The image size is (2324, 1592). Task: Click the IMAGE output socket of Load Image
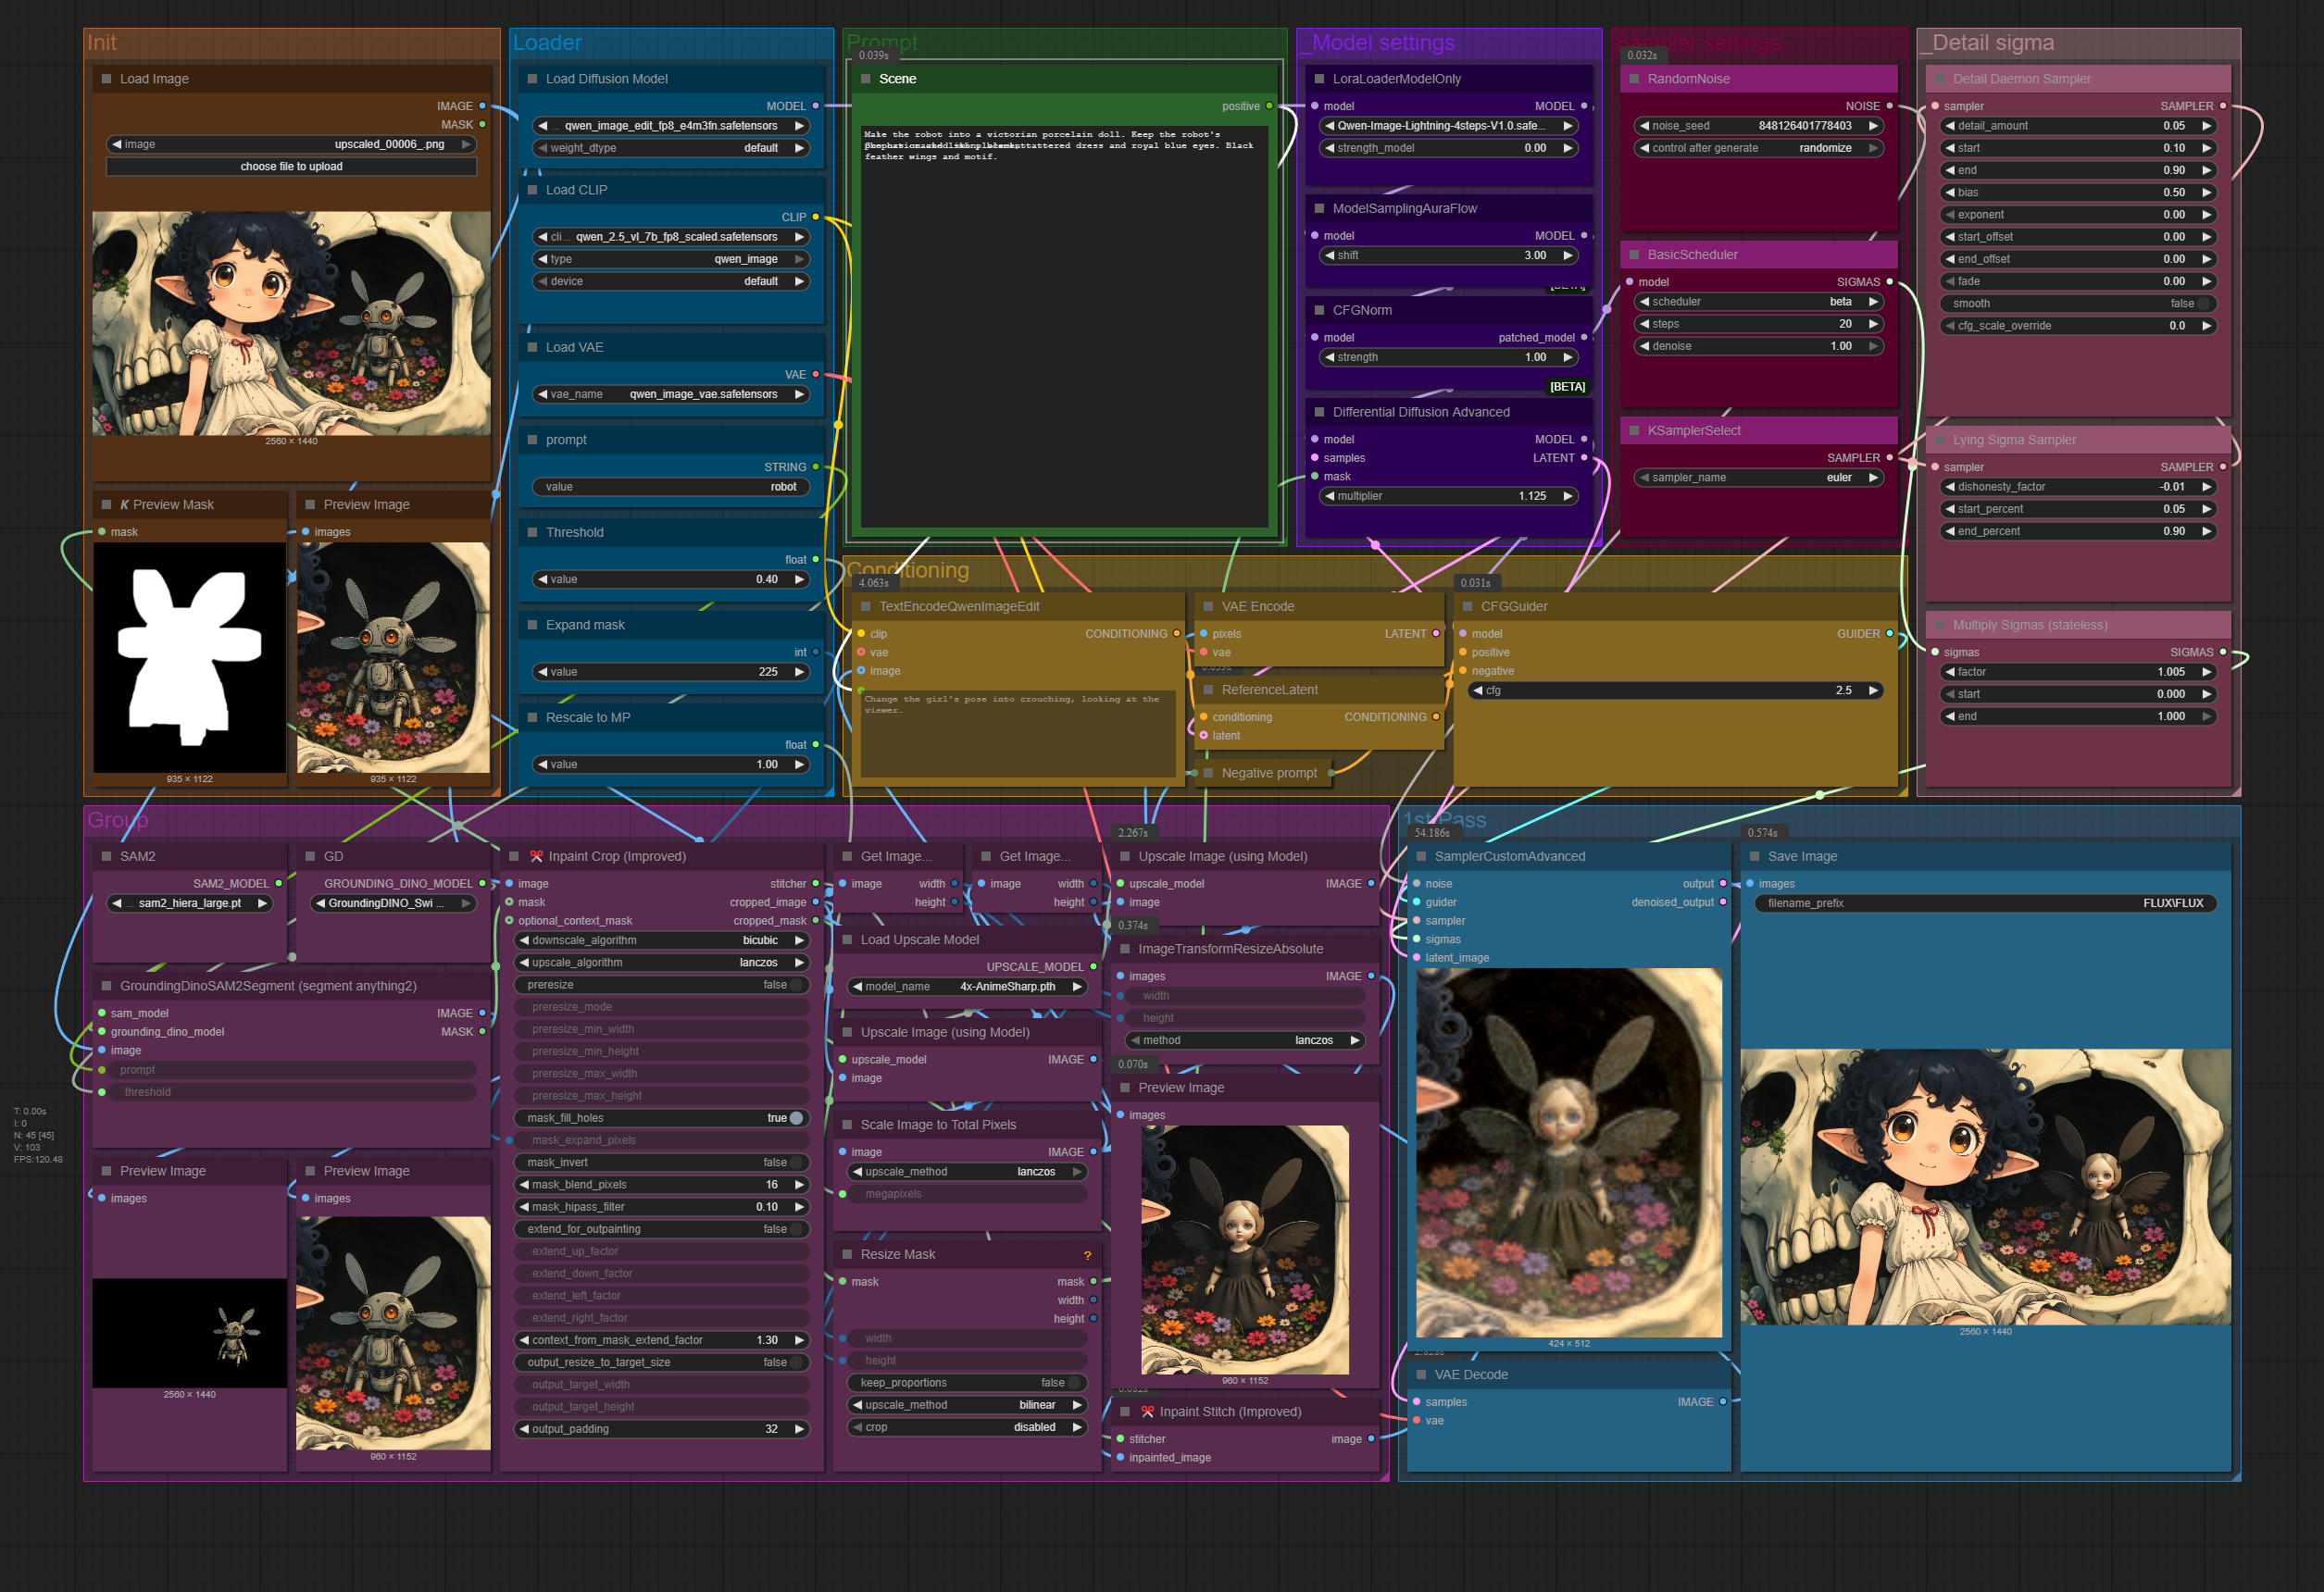tap(482, 106)
